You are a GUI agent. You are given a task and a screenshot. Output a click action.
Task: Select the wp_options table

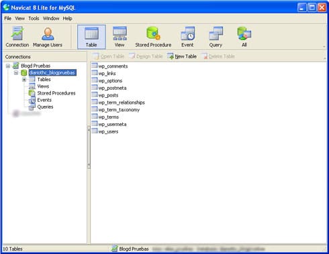[x=110, y=80]
